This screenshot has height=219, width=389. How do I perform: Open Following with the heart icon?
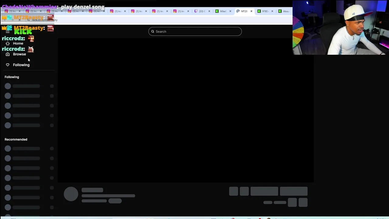point(18,65)
